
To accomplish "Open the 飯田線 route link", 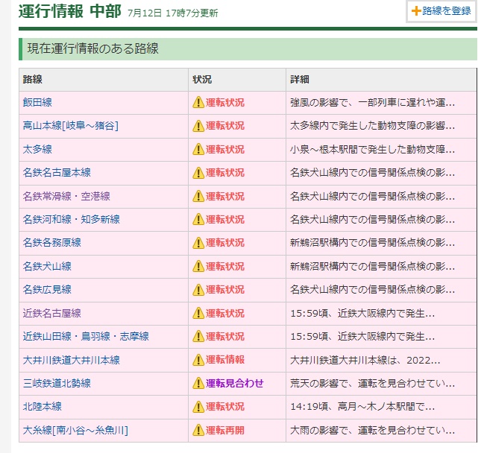I will [x=37, y=102].
